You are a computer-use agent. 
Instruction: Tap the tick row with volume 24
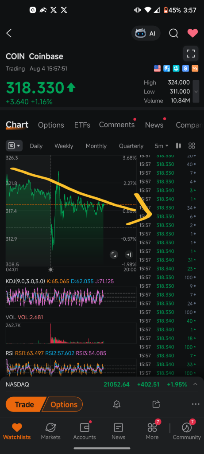coord(168,303)
